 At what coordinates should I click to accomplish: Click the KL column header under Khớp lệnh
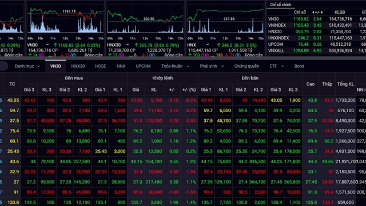(x=154, y=90)
